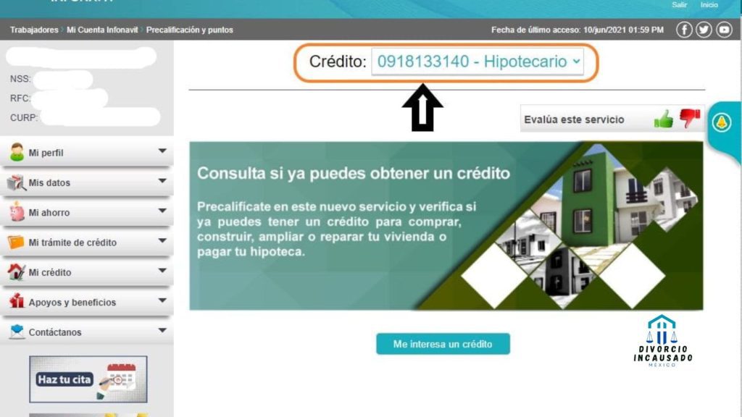This screenshot has height=417, width=742.
Task: Open Mi trámite de crédito menu item
Action: pos(87,242)
